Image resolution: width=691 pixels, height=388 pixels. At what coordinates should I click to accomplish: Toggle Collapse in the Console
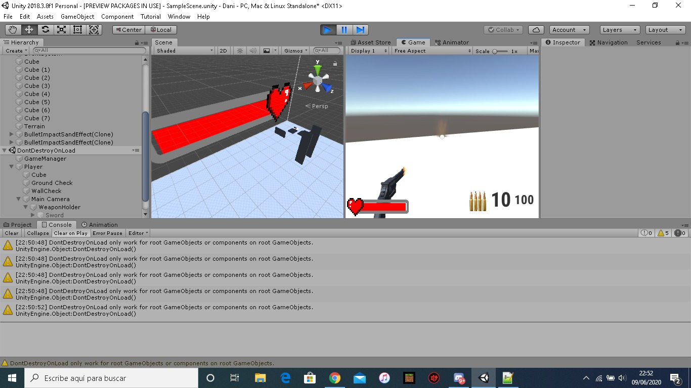coord(38,233)
